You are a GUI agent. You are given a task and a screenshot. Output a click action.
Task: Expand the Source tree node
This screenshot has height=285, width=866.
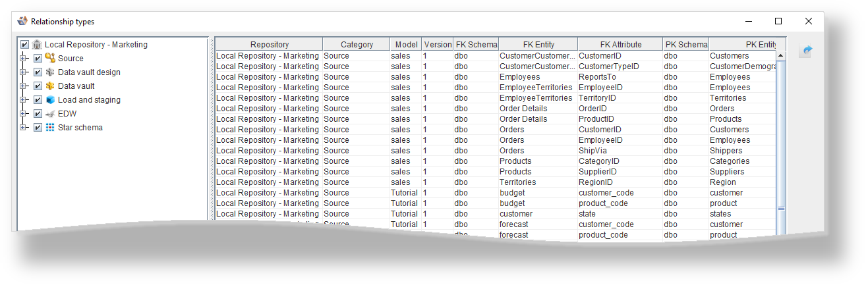coord(24,59)
